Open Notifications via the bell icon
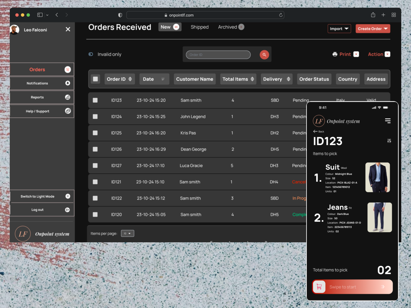Screen dimensions: 411x308 tap(68, 83)
